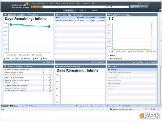Click the green check for Cluster predicted memory depletion
Screen dimensions: 162x121
pos(50,80)
